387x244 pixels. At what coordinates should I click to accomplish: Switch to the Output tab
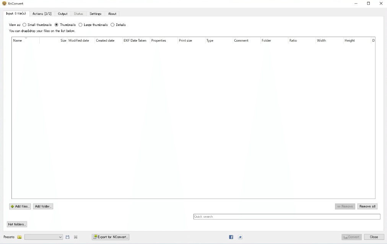click(x=63, y=14)
